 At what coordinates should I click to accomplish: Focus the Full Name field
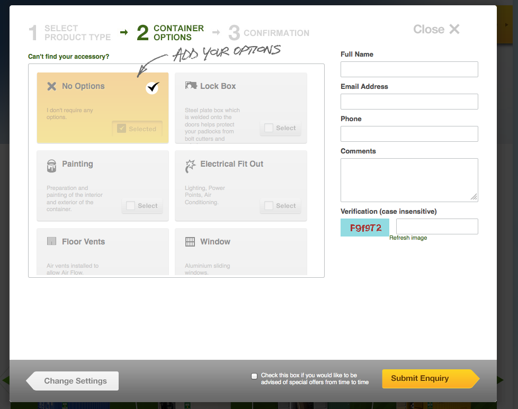click(409, 69)
